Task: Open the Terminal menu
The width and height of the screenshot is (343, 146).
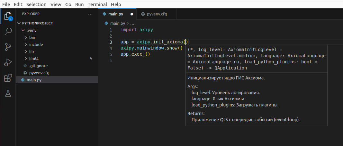Action: point(97,5)
